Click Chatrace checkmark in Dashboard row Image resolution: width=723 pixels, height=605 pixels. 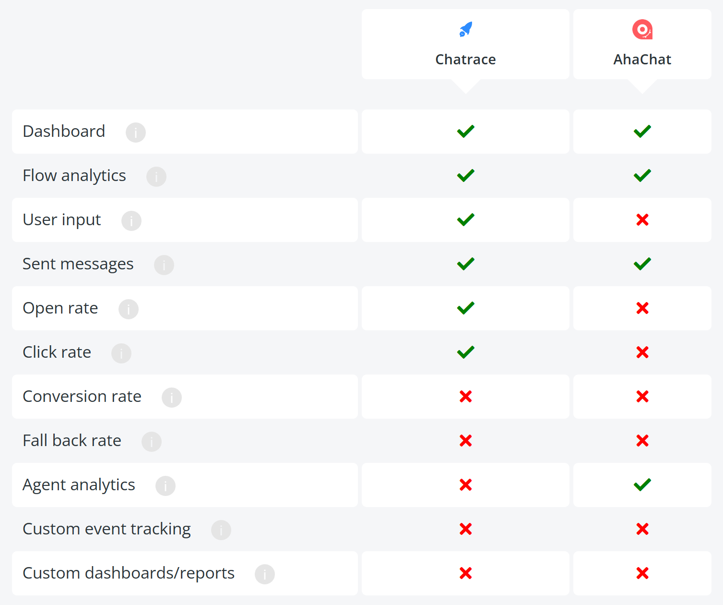click(x=465, y=131)
